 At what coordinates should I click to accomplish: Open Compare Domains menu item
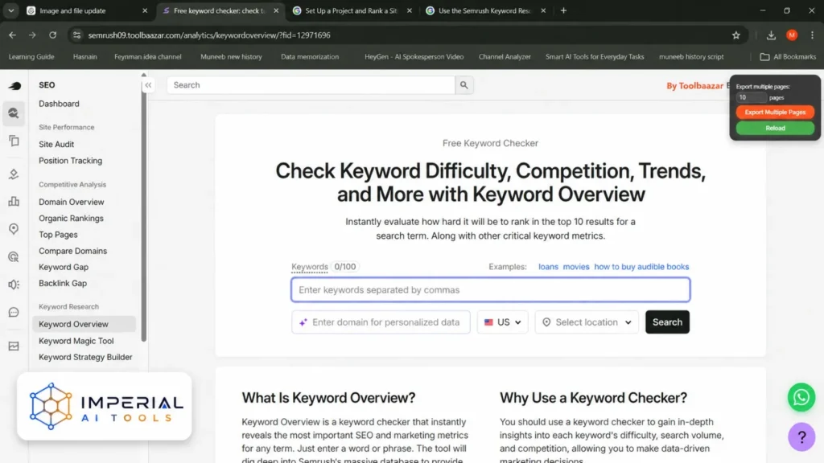coord(72,251)
